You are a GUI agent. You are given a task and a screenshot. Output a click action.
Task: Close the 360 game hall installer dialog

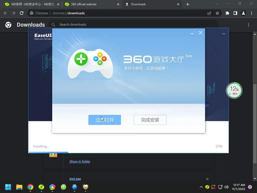click(x=201, y=32)
